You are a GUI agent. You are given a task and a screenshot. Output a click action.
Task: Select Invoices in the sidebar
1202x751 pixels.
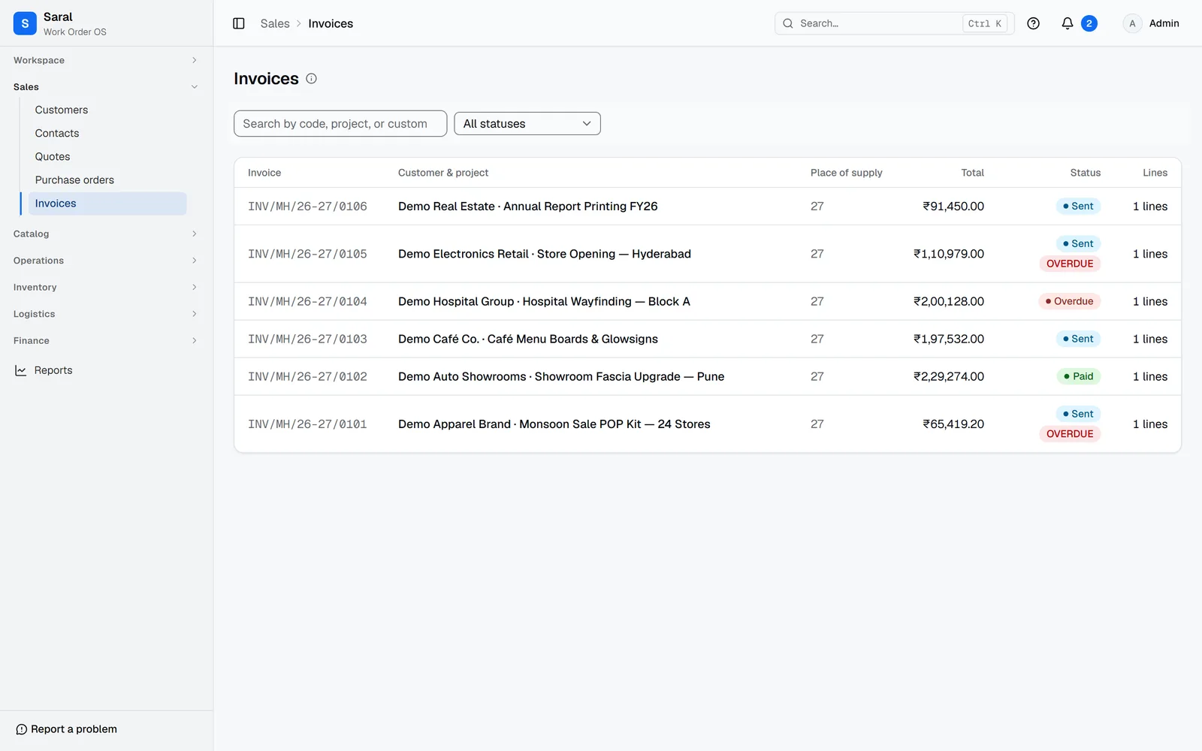(107, 204)
